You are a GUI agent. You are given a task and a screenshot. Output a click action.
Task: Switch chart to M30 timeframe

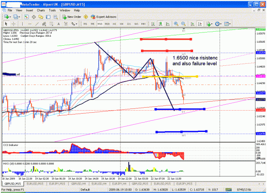pos(107,24)
